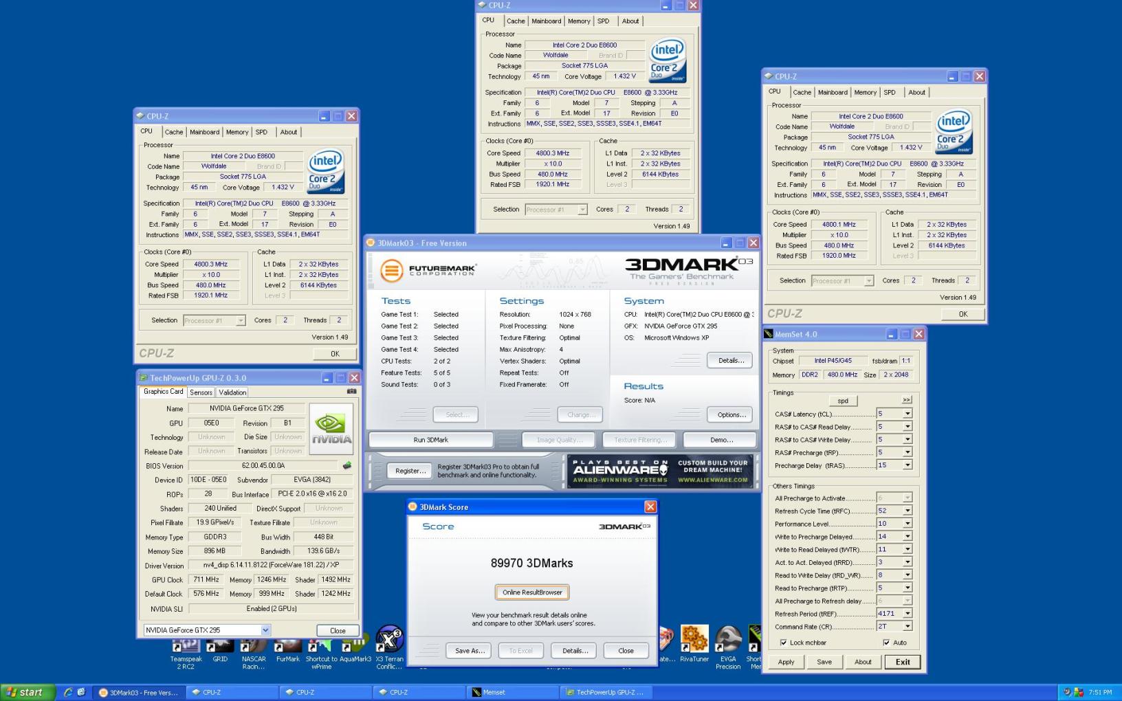Open the RAS# Precharge (tRP) dropdown
Image resolution: width=1122 pixels, height=701 pixels.
click(x=907, y=452)
